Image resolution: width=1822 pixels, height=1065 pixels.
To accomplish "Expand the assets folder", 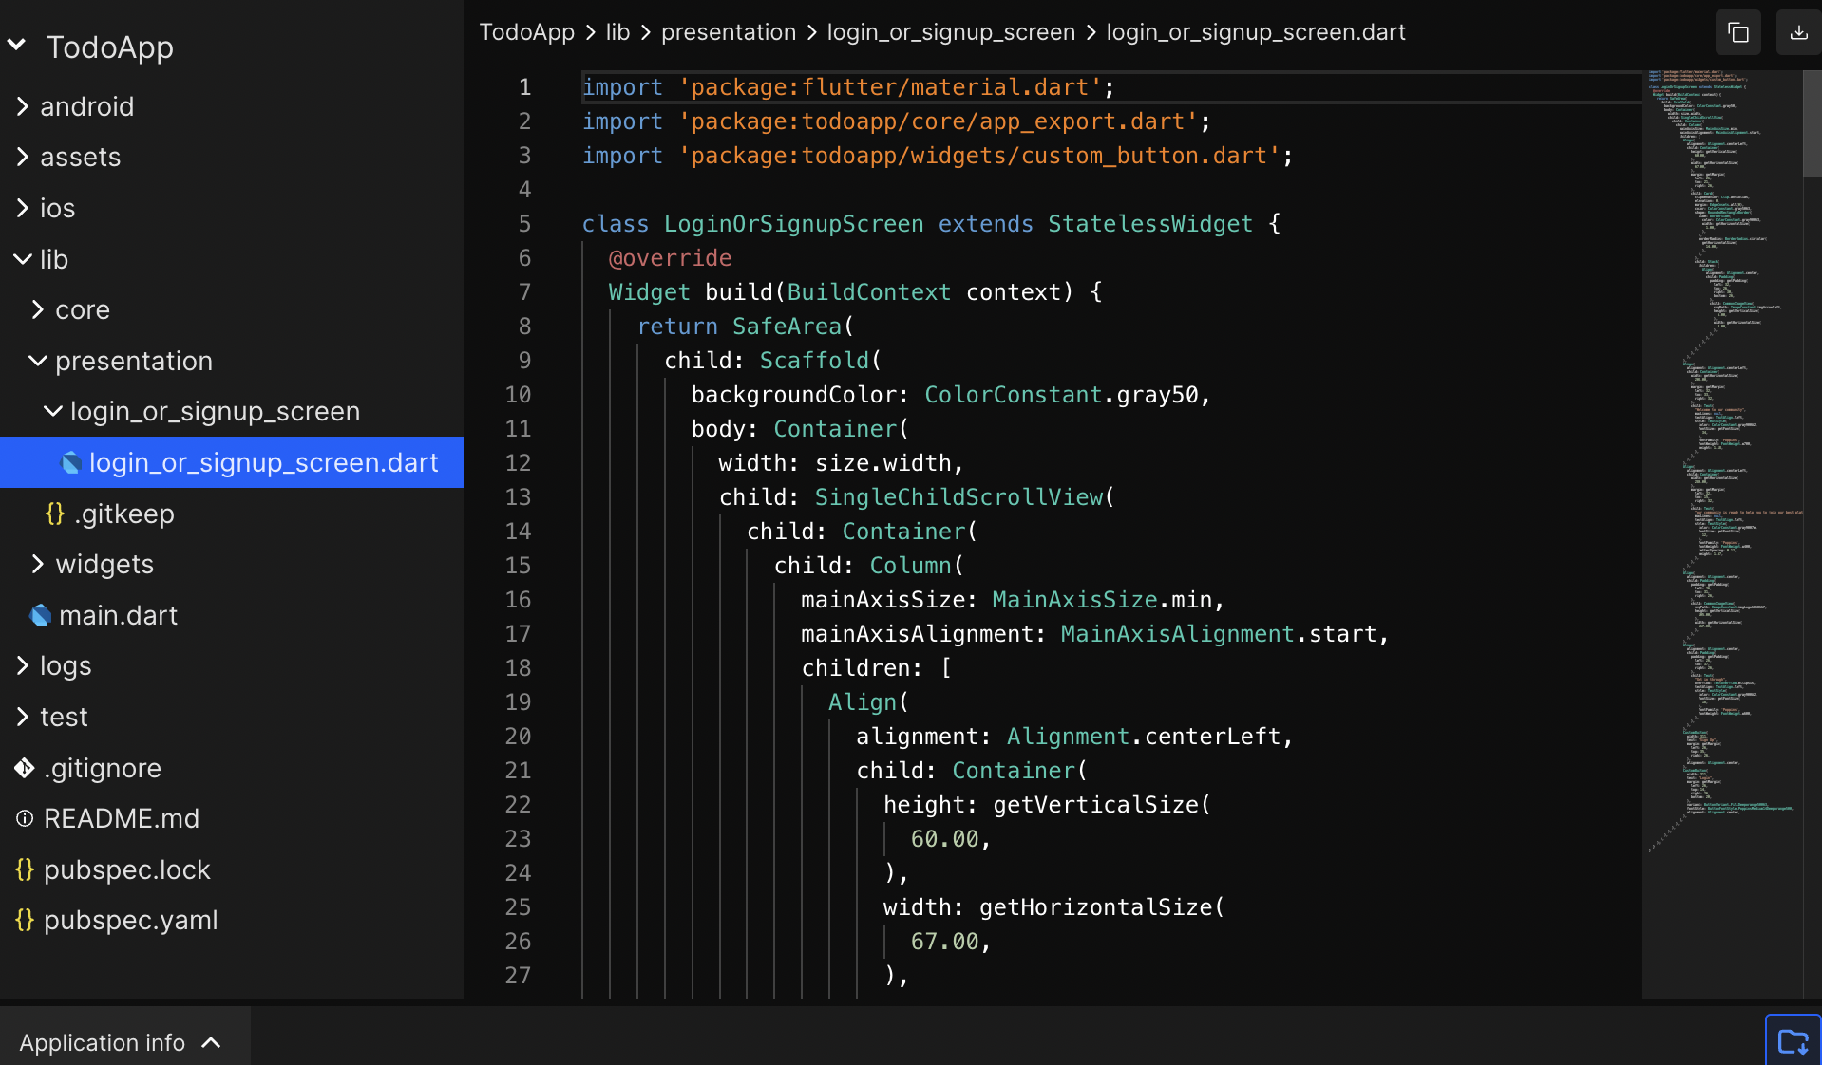I will point(23,157).
